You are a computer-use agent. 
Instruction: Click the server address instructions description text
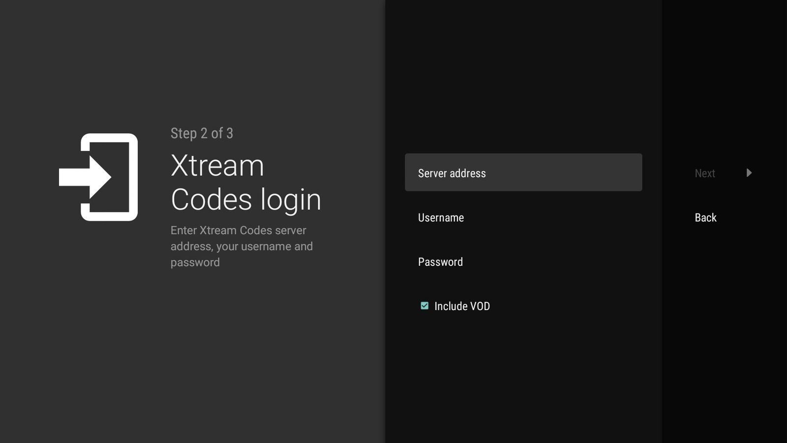click(242, 246)
